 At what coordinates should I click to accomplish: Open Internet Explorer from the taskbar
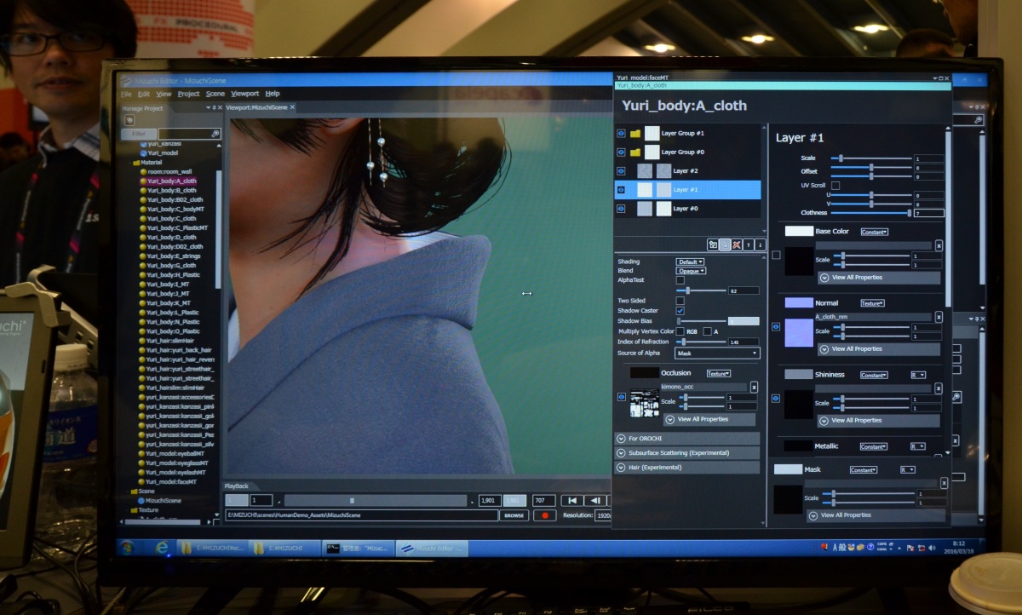(162, 548)
